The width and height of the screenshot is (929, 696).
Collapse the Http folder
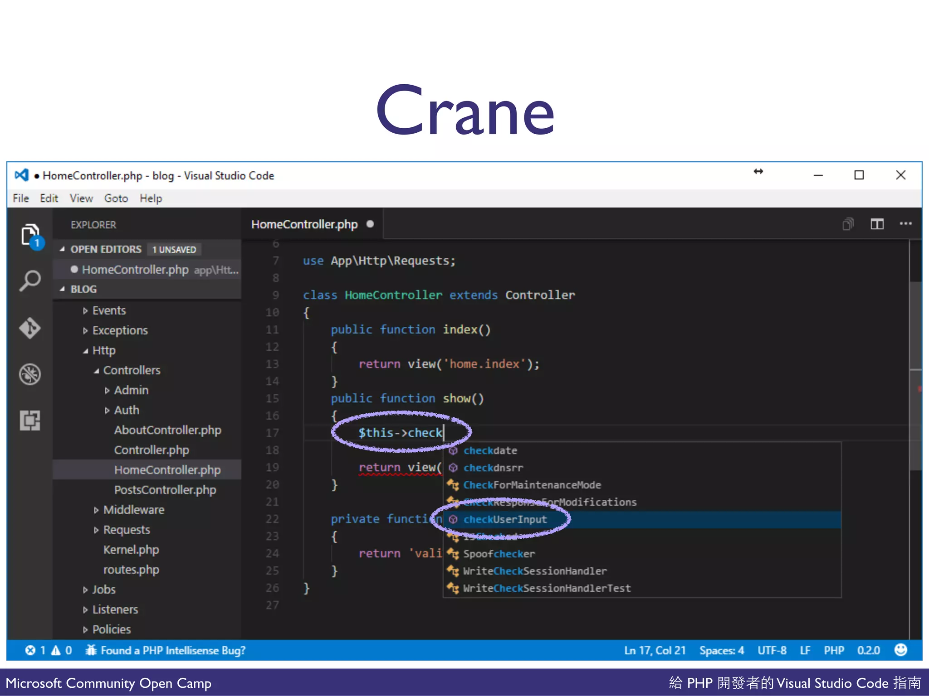click(x=85, y=351)
